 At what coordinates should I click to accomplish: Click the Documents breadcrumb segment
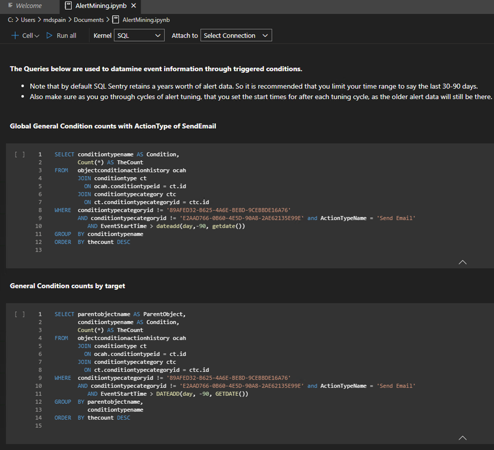click(x=89, y=20)
